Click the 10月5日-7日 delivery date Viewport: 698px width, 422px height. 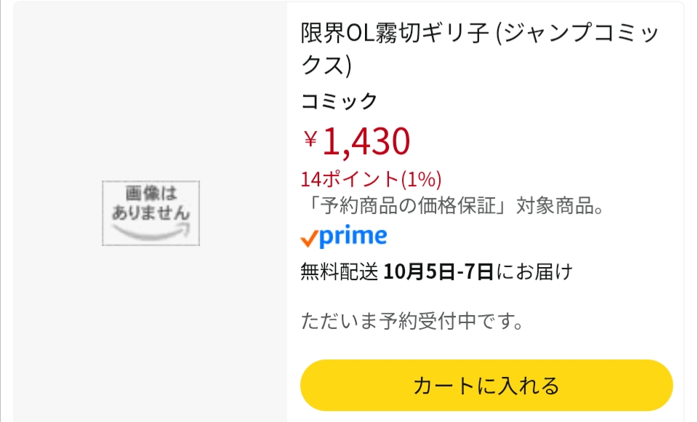tap(438, 272)
